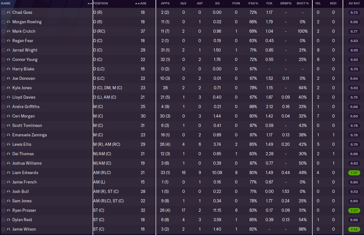Click the XG column header
This screenshot has height=235, width=364.
217,3
